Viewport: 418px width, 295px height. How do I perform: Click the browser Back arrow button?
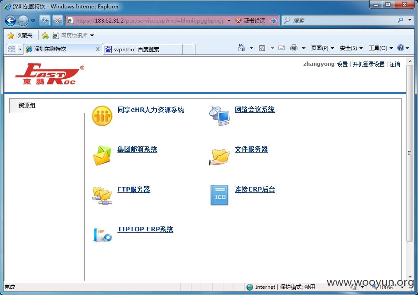click(x=10, y=20)
